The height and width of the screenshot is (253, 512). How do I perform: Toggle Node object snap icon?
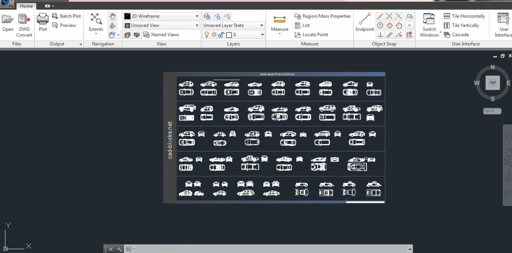(x=409, y=25)
